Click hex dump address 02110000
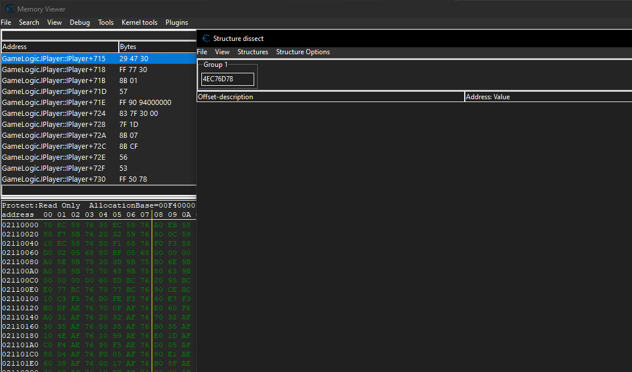The height and width of the screenshot is (372, 632). tap(20, 225)
